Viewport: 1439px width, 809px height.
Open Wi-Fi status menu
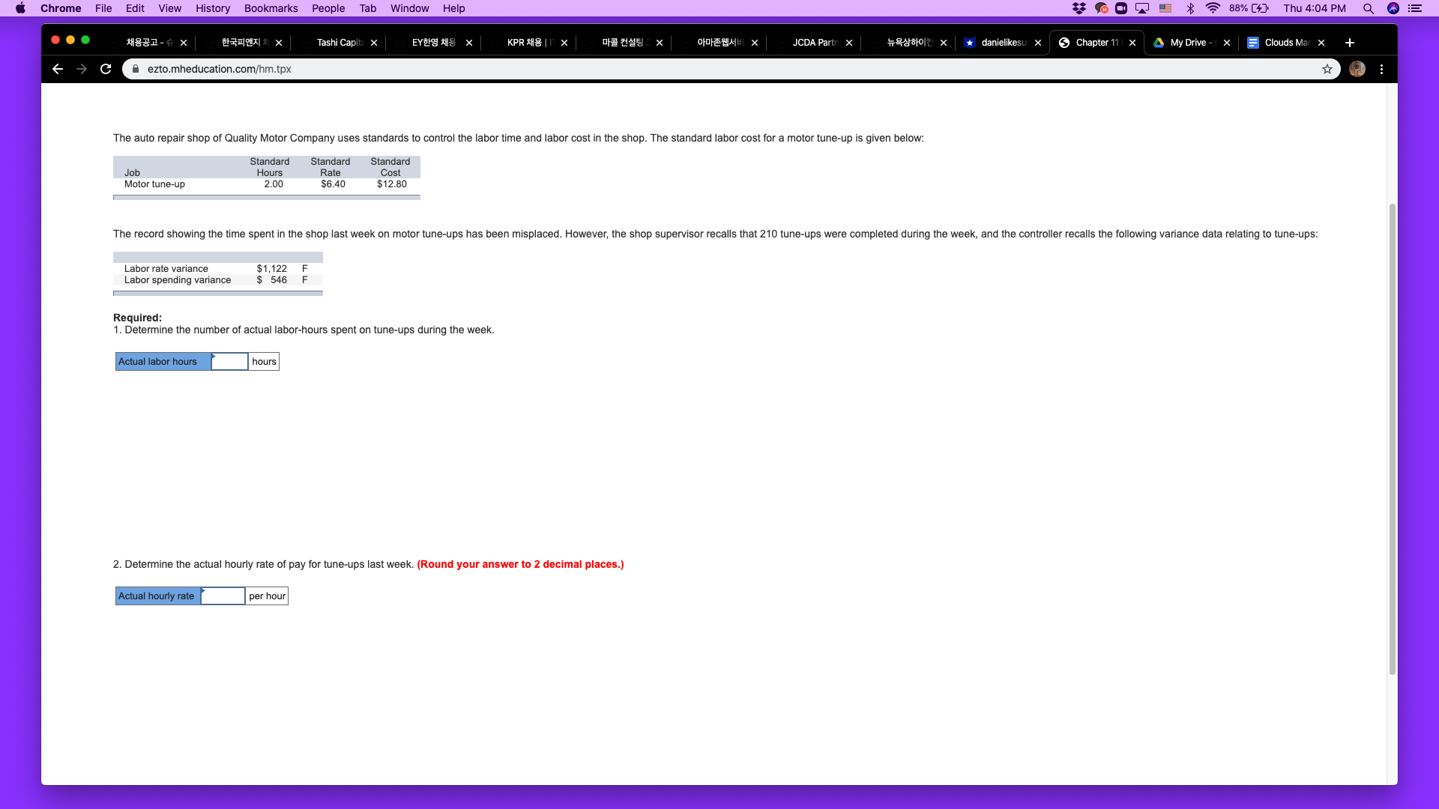pos(1212,8)
